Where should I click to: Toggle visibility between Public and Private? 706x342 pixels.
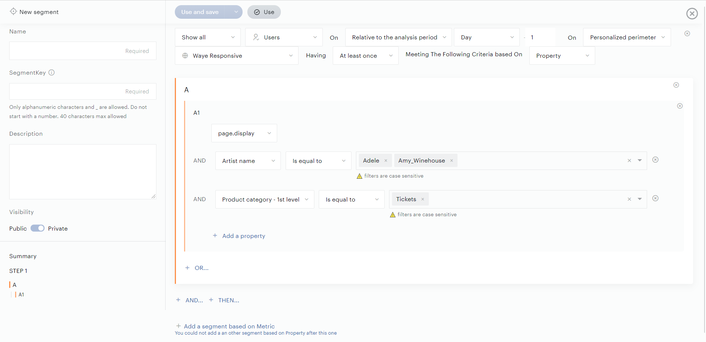pyautogui.click(x=38, y=228)
